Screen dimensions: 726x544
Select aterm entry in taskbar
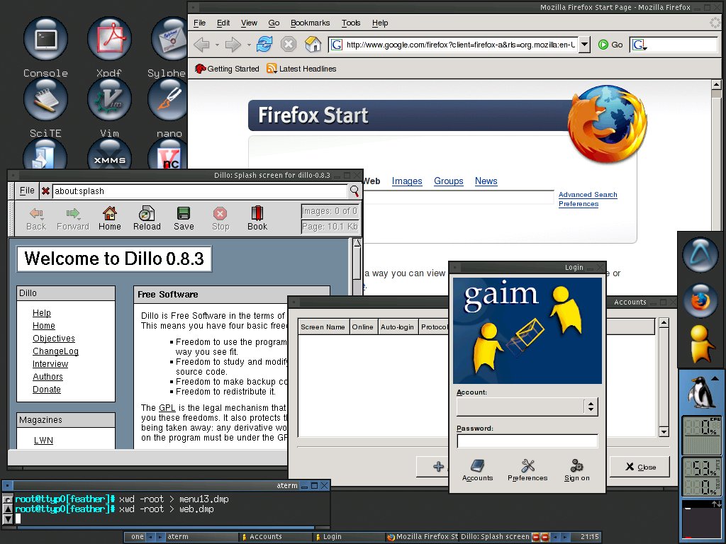click(x=201, y=537)
